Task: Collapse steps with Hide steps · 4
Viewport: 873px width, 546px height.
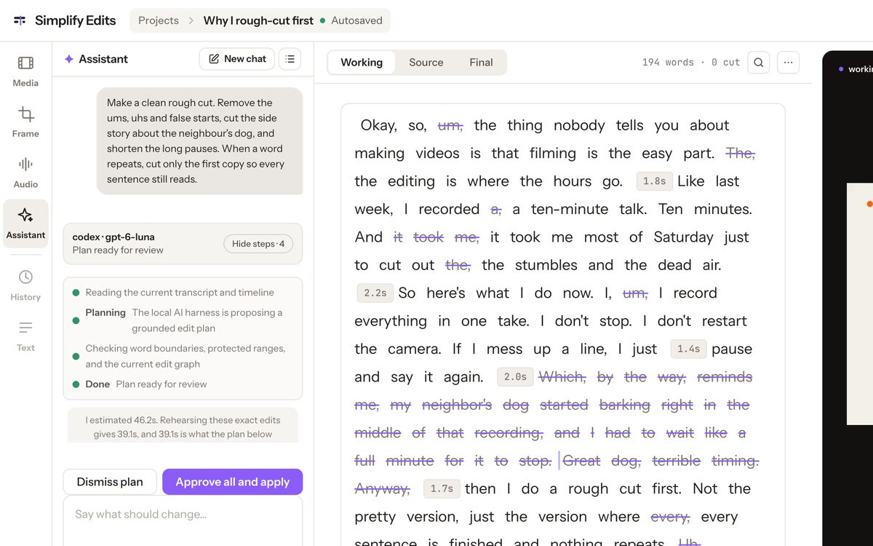Action: click(258, 244)
